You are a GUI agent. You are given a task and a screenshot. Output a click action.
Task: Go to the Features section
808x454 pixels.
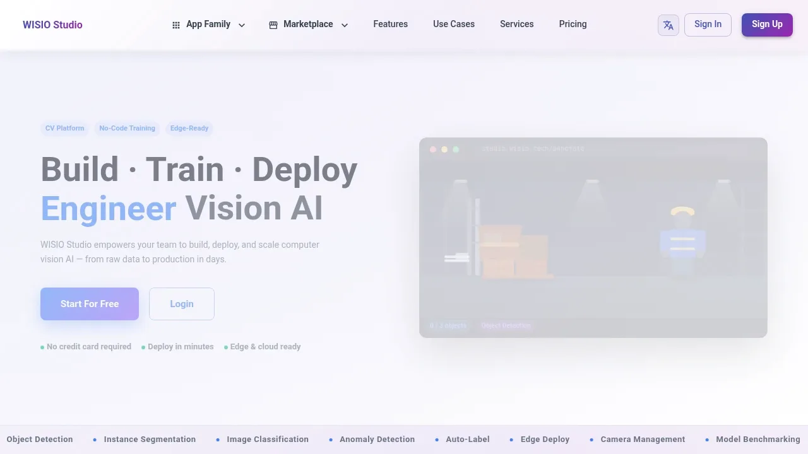point(391,24)
